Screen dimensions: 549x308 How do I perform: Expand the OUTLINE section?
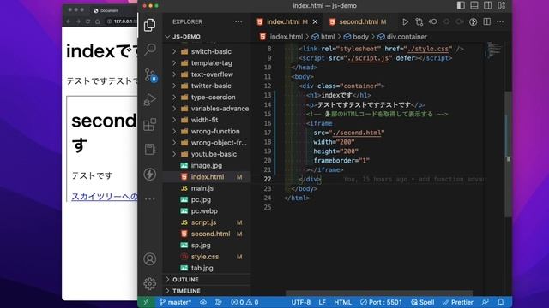pos(207,280)
